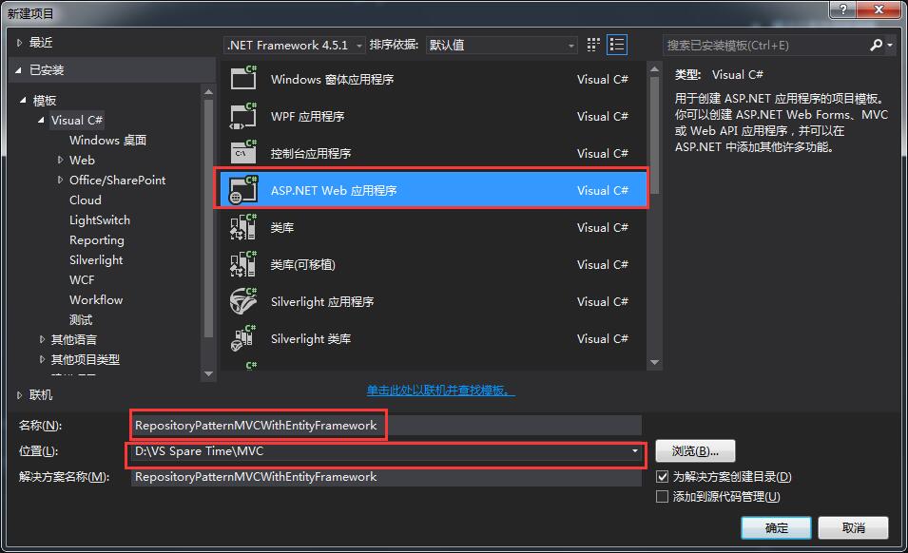Switch to medium icons list view
Screen dimensions: 908x553
pos(617,45)
